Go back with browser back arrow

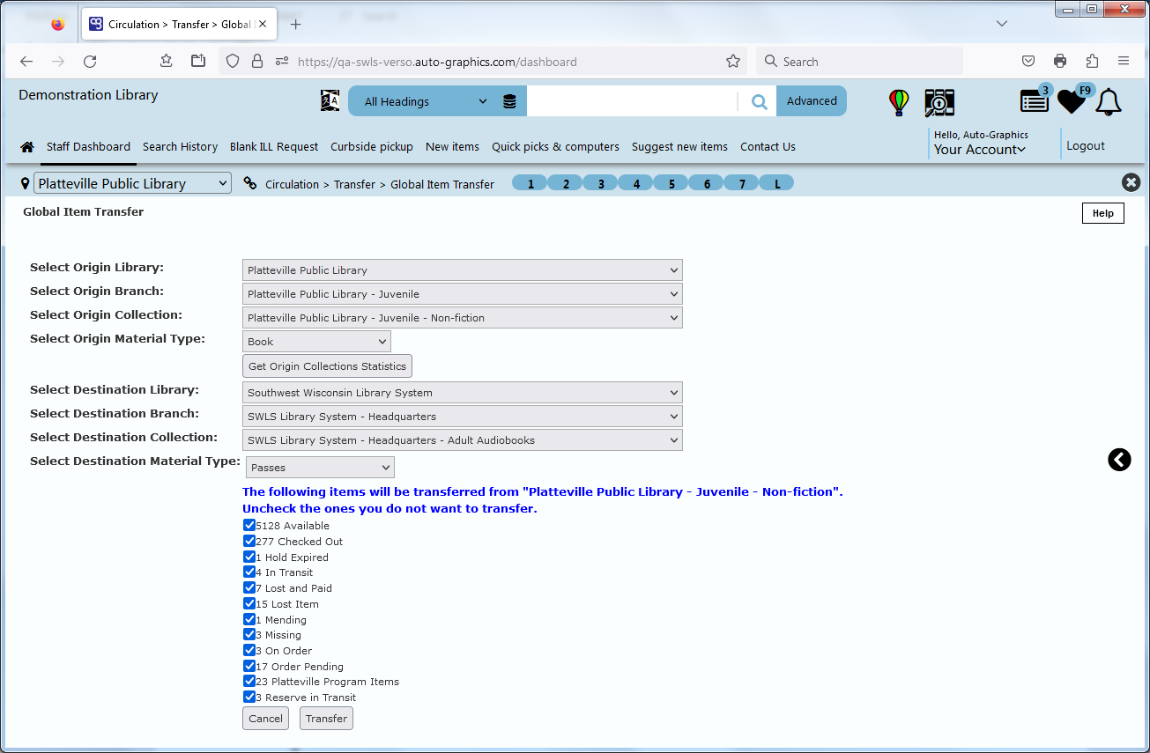tap(26, 61)
